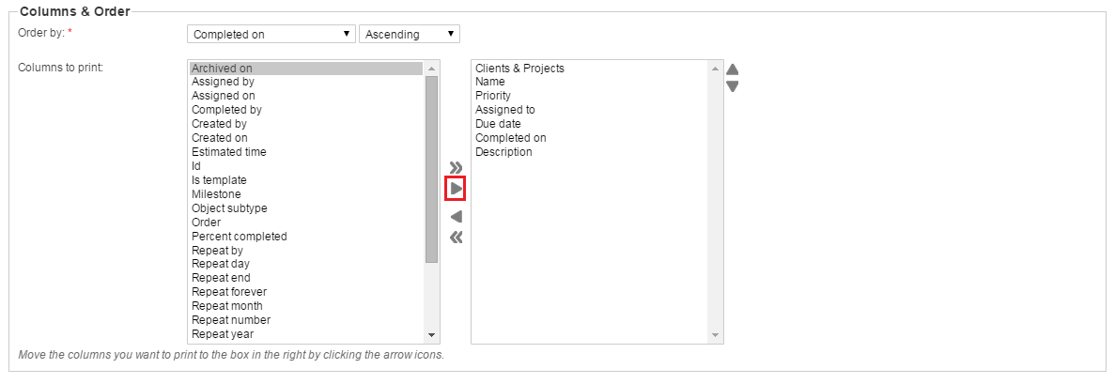Move selected print column up

tap(733, 69)
